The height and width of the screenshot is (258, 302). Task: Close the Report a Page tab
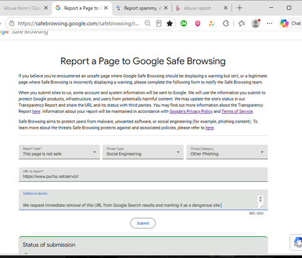click(106, 8)
